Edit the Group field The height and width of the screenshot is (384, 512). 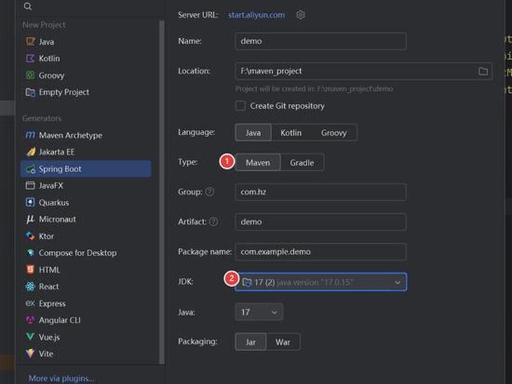click(x=321, y=191)
